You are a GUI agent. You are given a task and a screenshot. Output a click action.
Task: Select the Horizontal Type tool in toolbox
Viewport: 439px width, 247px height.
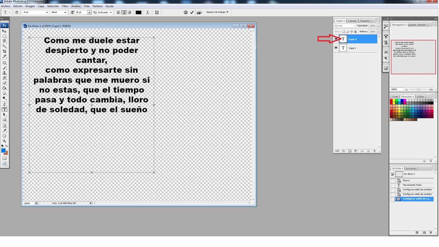(x=4, y=109)
